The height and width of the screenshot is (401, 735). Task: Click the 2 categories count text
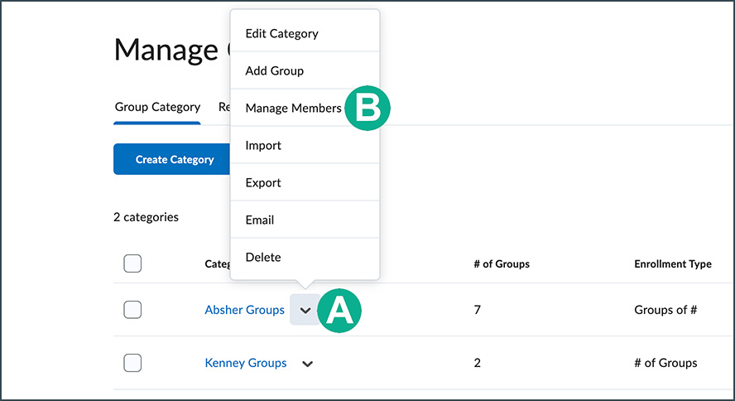(x=146, y=217)
